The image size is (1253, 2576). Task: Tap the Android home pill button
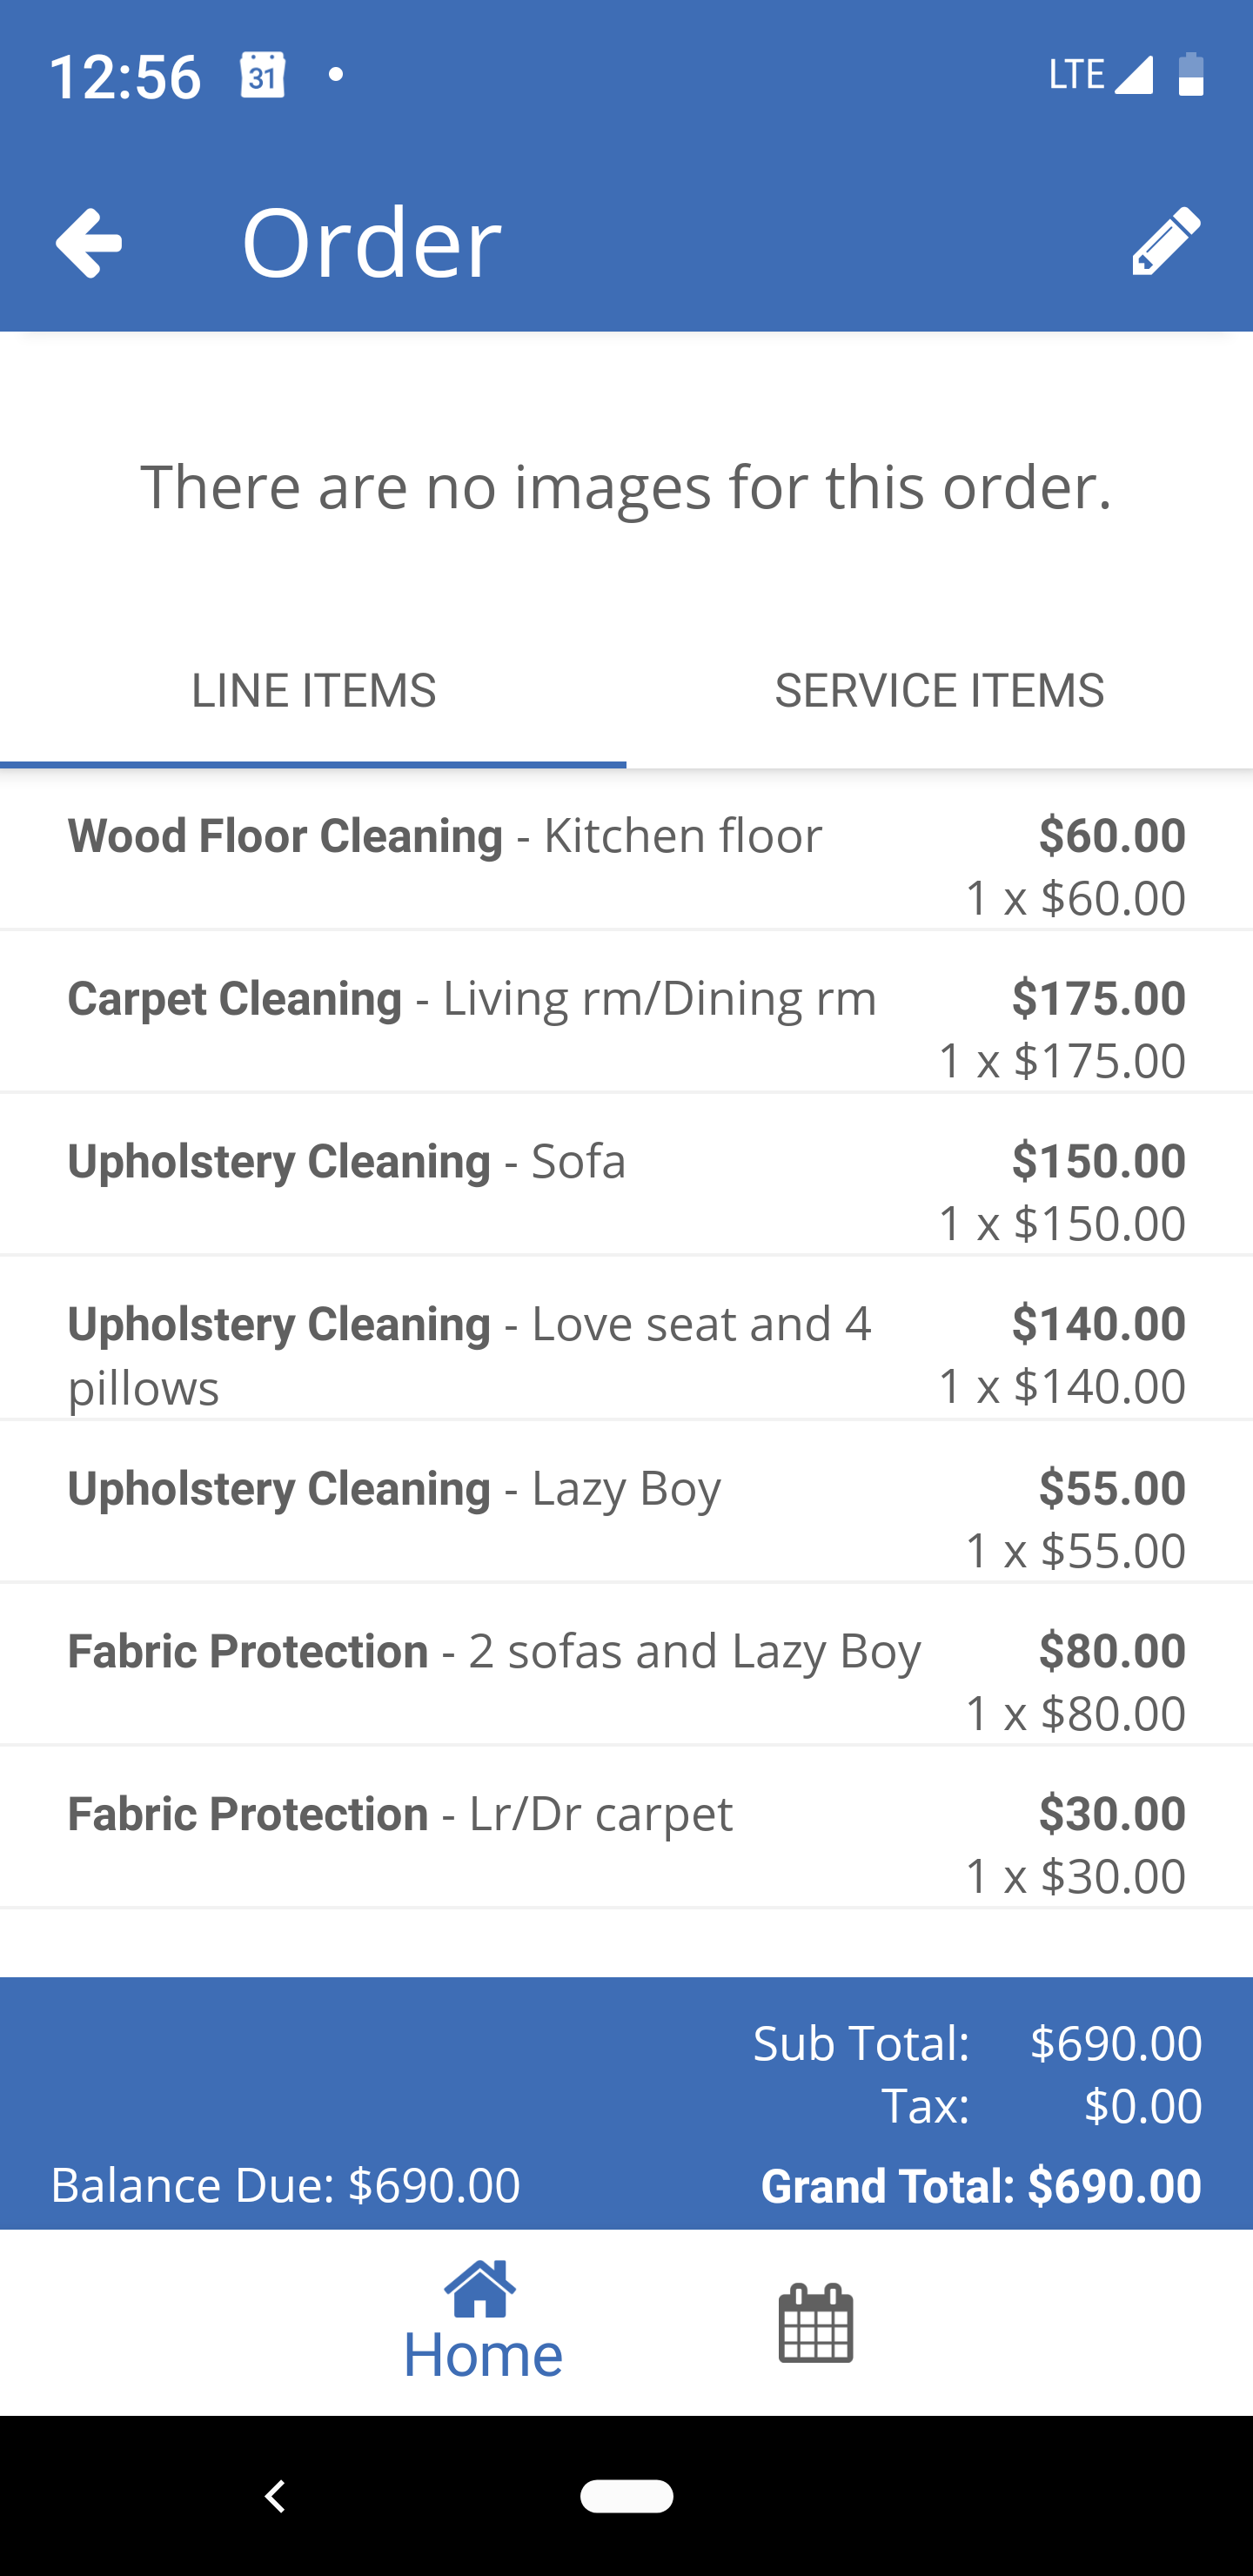626,2496
